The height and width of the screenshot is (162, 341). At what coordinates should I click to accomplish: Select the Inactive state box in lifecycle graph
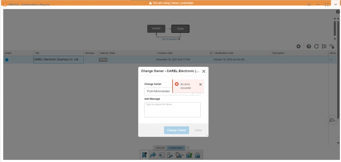point(156,29)
